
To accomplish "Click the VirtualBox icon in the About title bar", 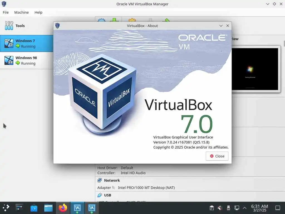I will [x=57, y=26].
